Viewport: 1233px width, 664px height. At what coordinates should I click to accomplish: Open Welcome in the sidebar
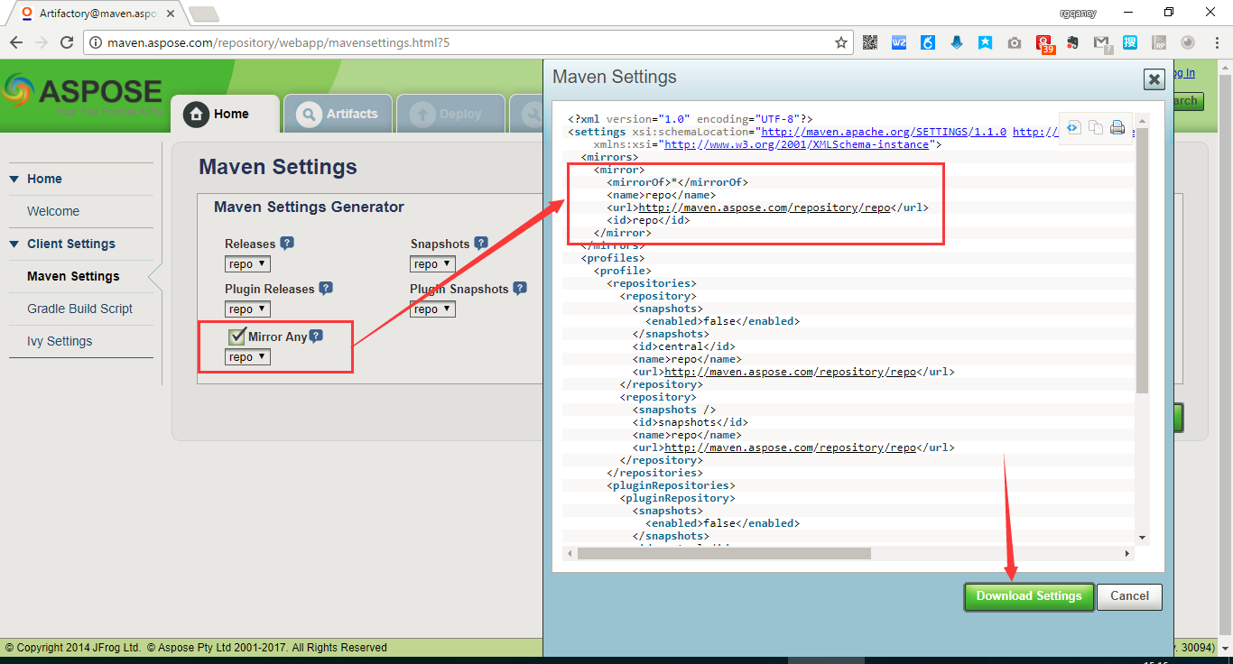[x=53, y=211]
